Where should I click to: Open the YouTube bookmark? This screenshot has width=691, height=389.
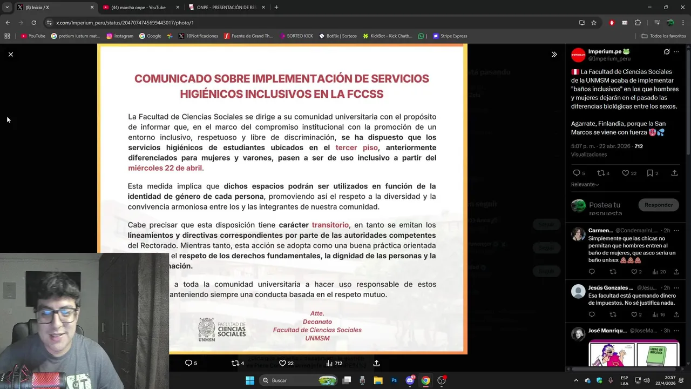[x=33, y=36]
